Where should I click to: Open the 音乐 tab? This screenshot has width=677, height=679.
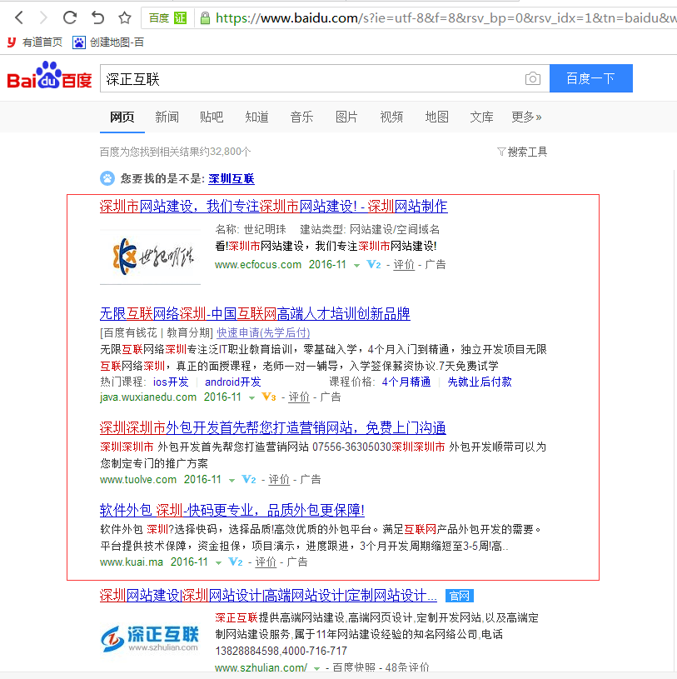[x=301, y=117]
